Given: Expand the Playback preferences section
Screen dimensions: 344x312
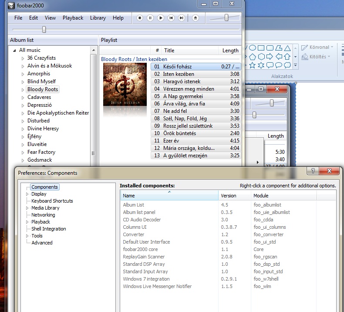Looking at the screenshot, I should click(27, 222).
